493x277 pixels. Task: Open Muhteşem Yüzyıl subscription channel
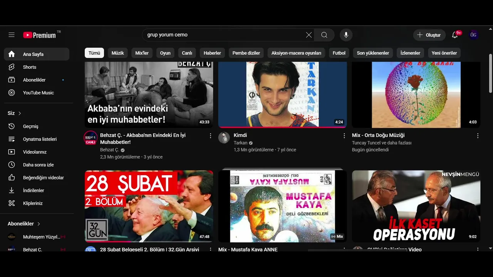[x=37, y=237]
